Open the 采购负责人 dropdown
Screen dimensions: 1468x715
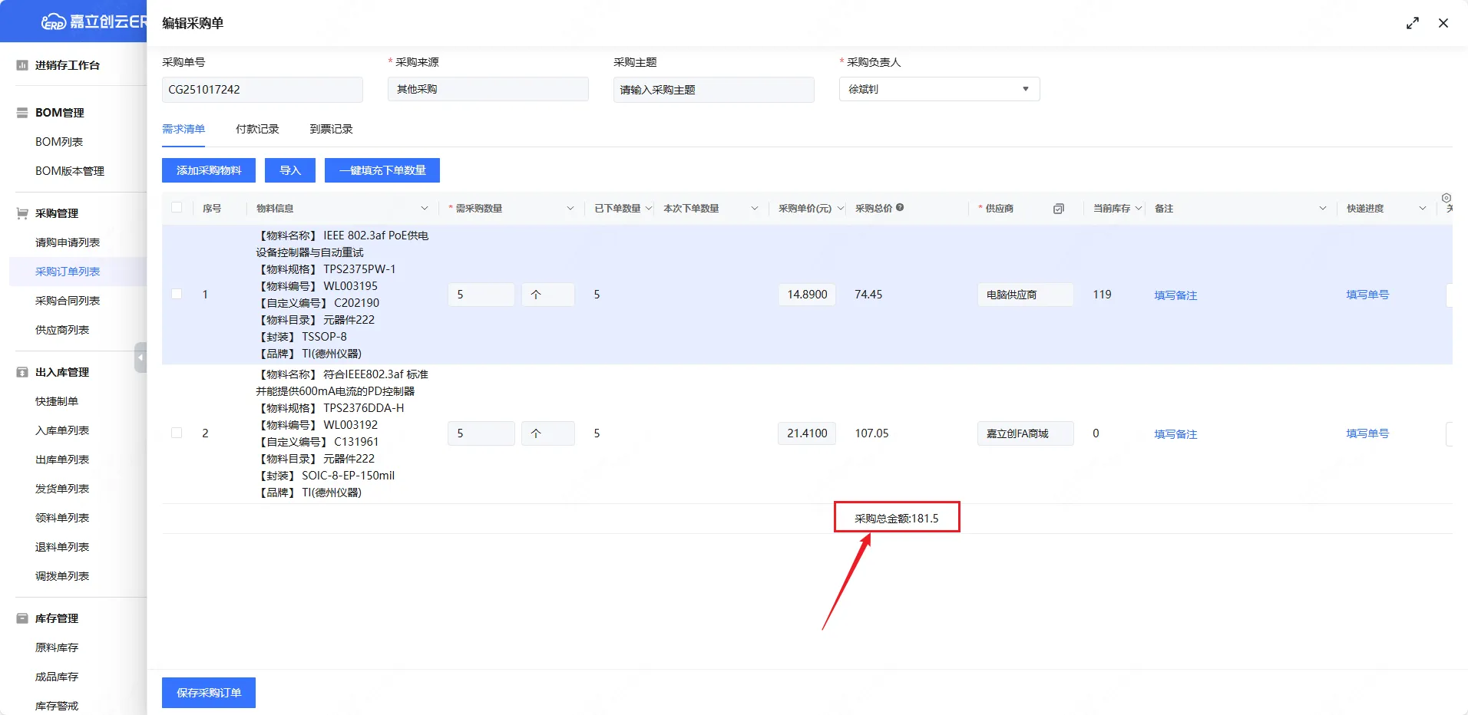point(938,89)
